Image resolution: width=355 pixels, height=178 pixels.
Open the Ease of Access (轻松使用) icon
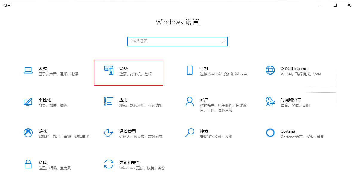[109, 133]
